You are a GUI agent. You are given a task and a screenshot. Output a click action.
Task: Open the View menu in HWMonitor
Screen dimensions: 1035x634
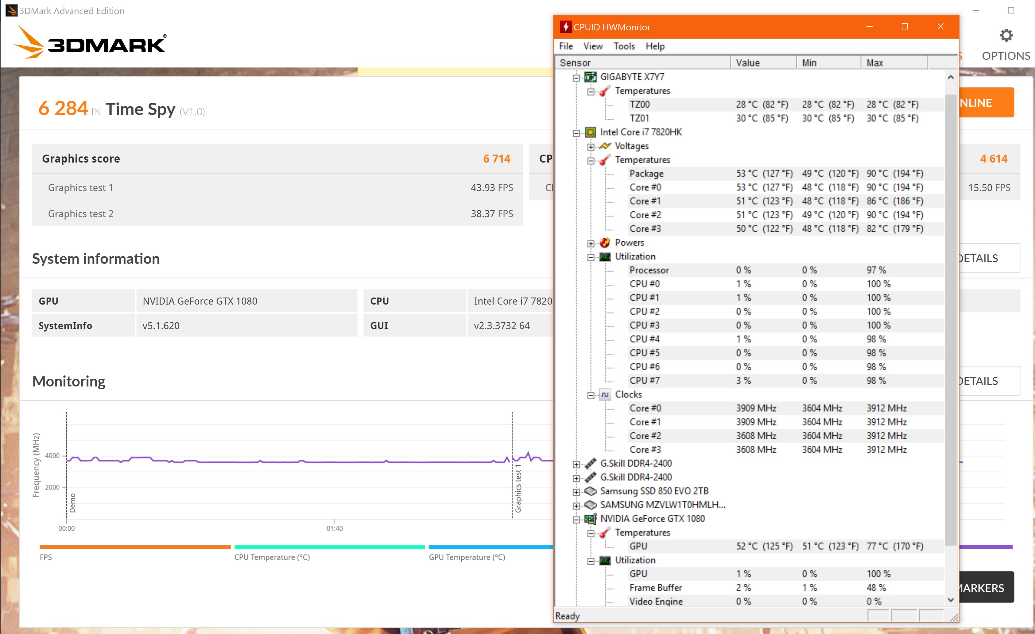point(593,46)
